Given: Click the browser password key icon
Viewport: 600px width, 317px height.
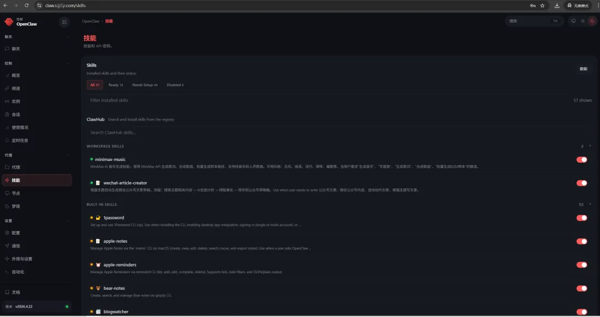Looking at the screenshot, I should (533, 6).
